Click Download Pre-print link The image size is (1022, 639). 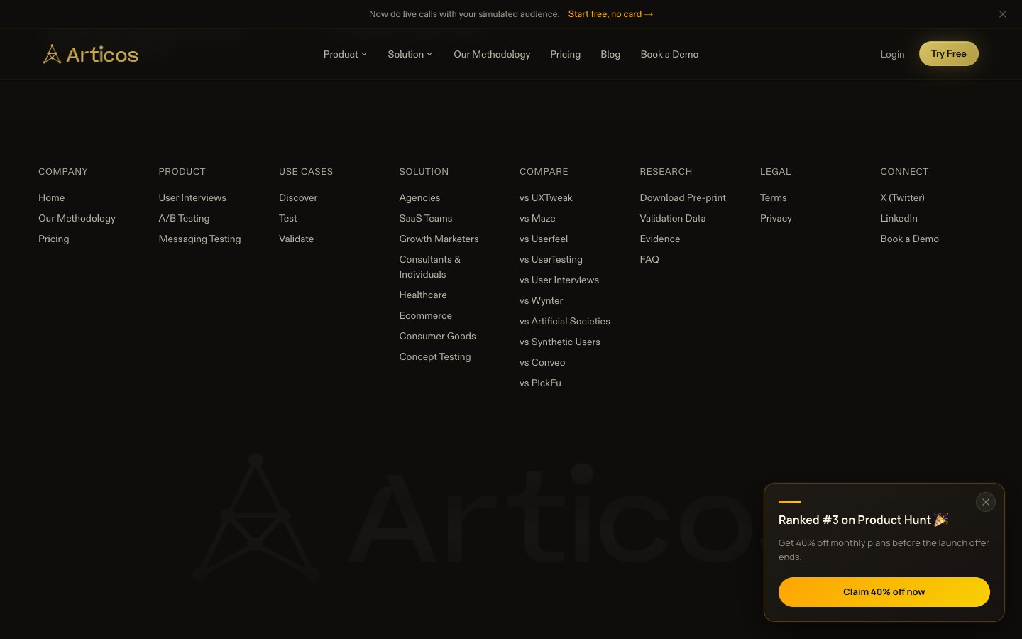683,197
